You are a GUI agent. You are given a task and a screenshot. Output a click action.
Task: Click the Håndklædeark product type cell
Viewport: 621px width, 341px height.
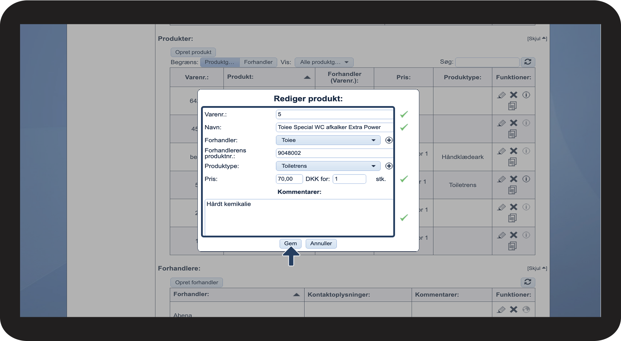(x=462, y=157)
